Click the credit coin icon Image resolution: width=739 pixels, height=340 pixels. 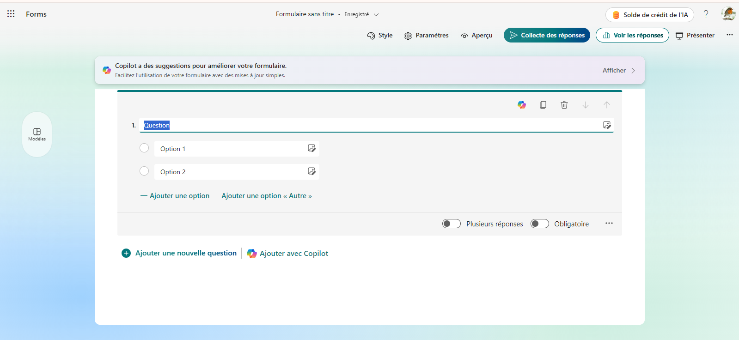pyautogui.click(x=616, y=15)
